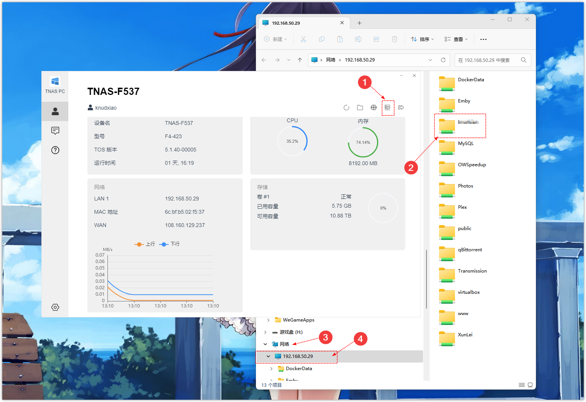Click the refresh icon in TNAS-F537 panel
This screenshot has height=402, width=586.
(346, 107)
